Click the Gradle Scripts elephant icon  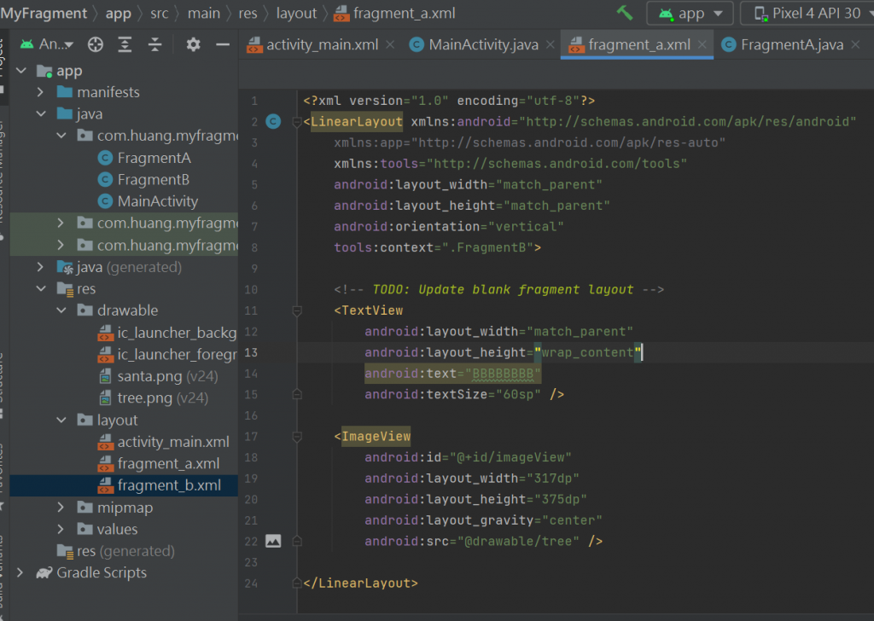(x=44, y=572)
